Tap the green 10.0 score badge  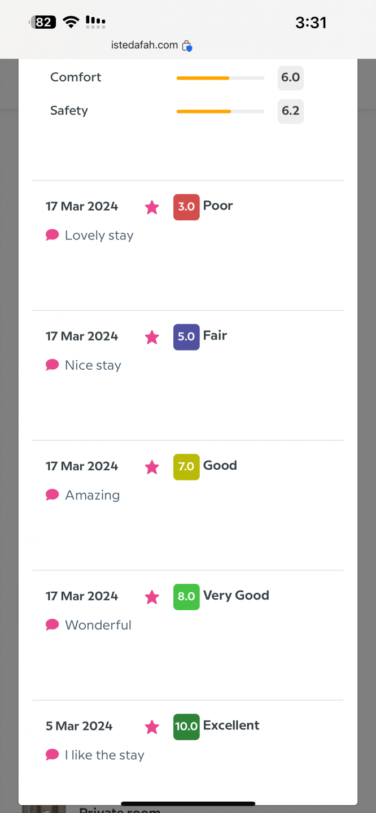coord(186,726)
